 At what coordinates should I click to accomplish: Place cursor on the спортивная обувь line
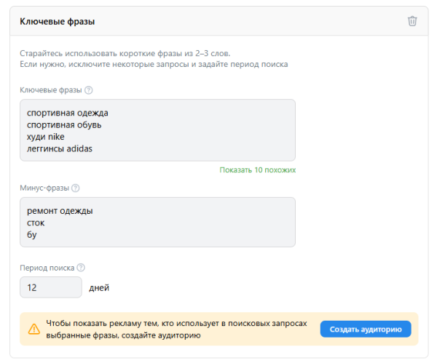click(64, 124)
